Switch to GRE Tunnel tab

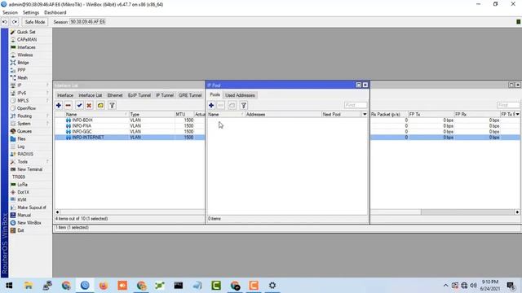[x=190, y=95]
